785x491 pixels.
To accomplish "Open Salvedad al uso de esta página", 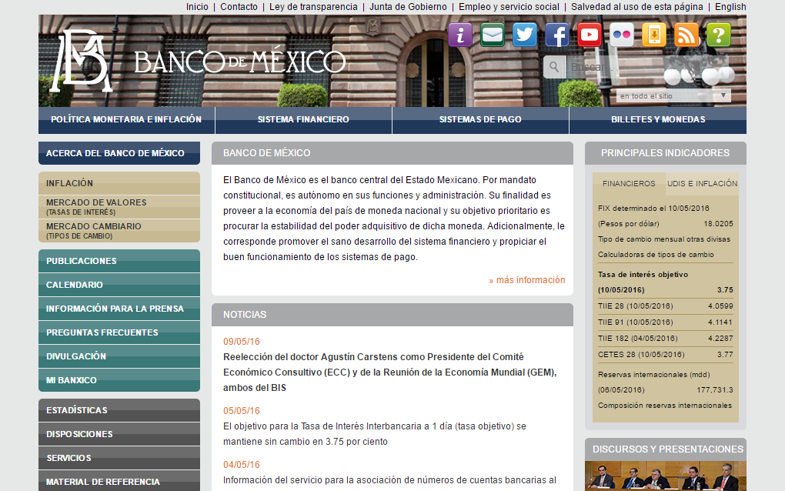I will [636, 6].
